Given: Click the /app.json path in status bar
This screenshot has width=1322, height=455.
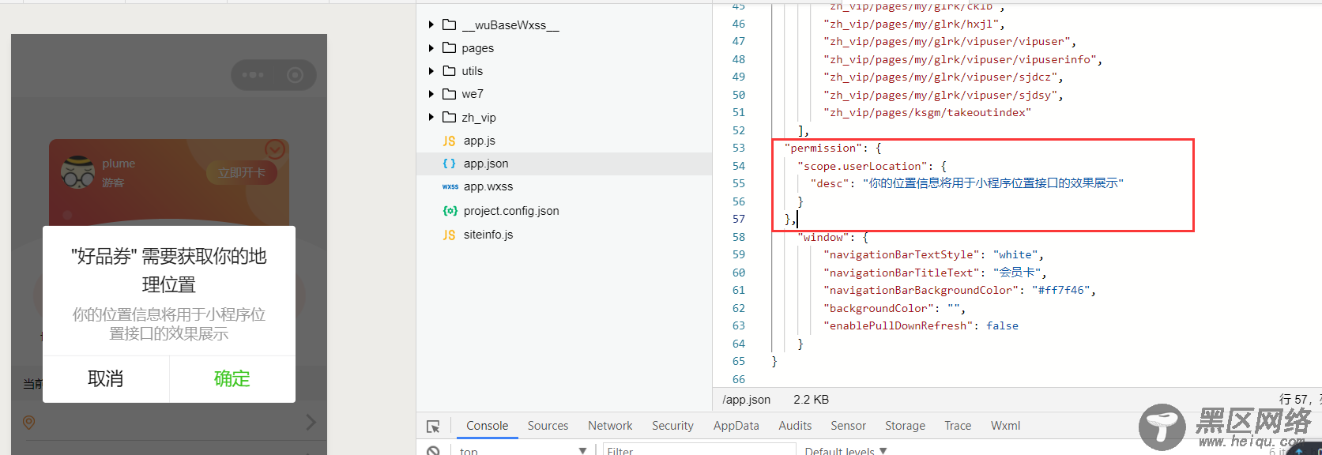Looking at the screenshot, I should (746, 400).
